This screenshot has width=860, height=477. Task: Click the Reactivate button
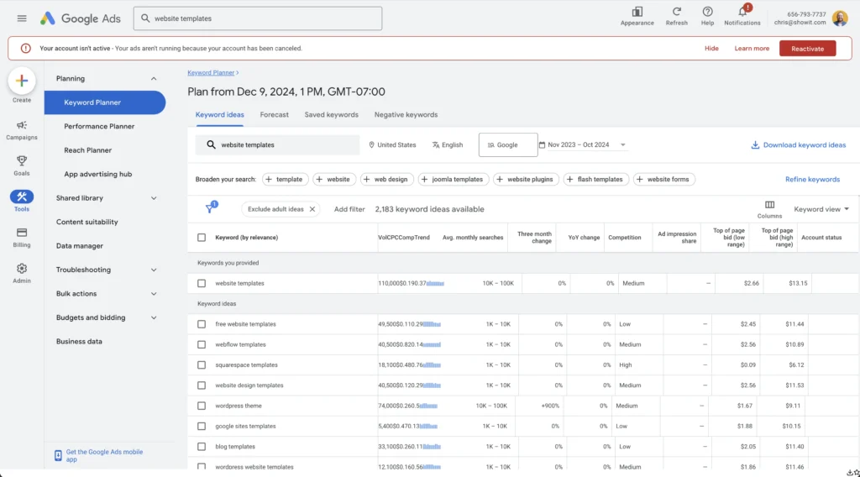pos(807,49)
